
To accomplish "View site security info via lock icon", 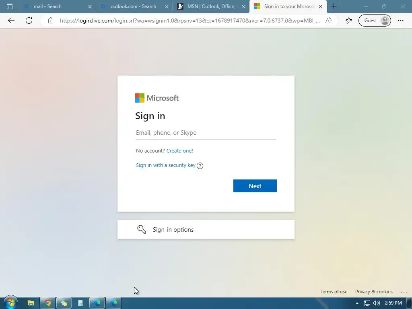I will pyautogui.click(x=51, y=21).
